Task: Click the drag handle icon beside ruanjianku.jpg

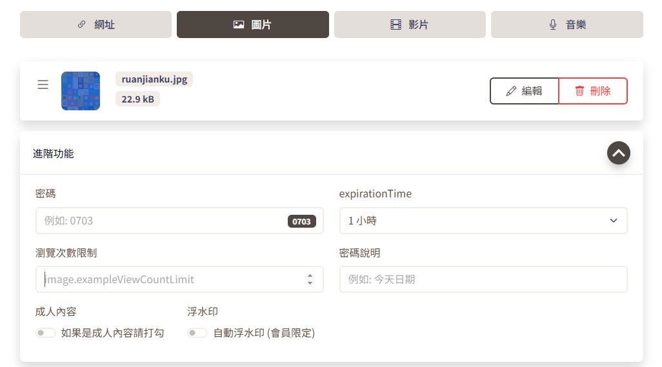Action: click(43, 84)
